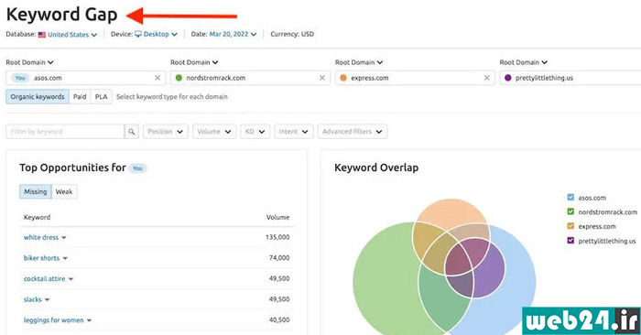This screenshot has height=335, width=641.
Task: Click the United States flag icon
Action: (x=42, y=35)
